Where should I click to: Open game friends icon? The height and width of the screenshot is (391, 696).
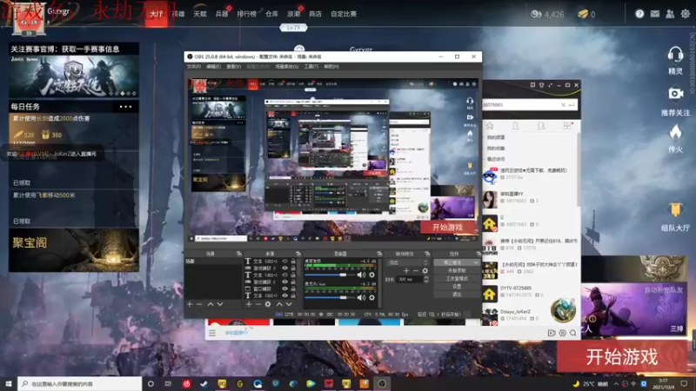click(670, 14)
